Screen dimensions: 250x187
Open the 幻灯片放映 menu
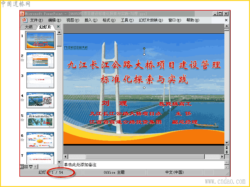[x=151, y=20]
